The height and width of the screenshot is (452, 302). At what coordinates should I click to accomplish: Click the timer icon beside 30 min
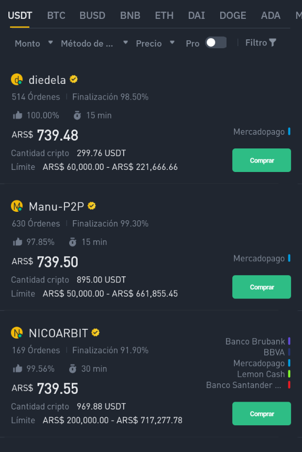click(x=73, y=369)
